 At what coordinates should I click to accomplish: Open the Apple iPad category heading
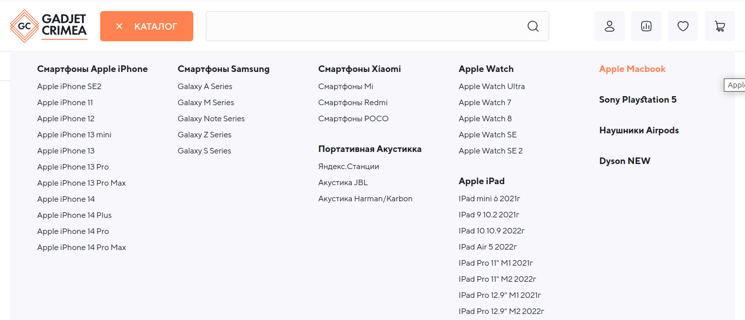[x=482, y=181]
